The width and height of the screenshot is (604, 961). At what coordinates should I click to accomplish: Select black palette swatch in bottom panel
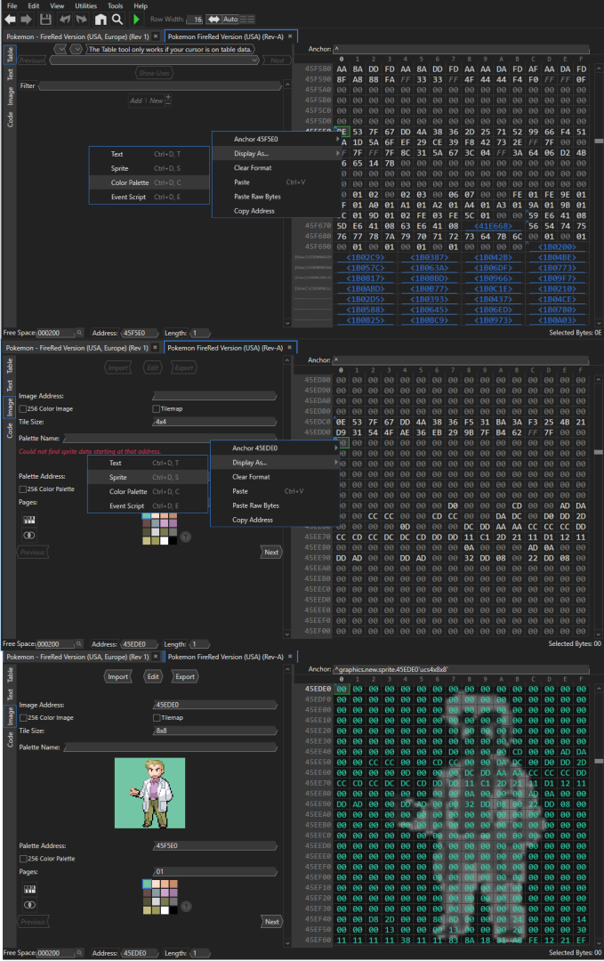click(173, 911)
